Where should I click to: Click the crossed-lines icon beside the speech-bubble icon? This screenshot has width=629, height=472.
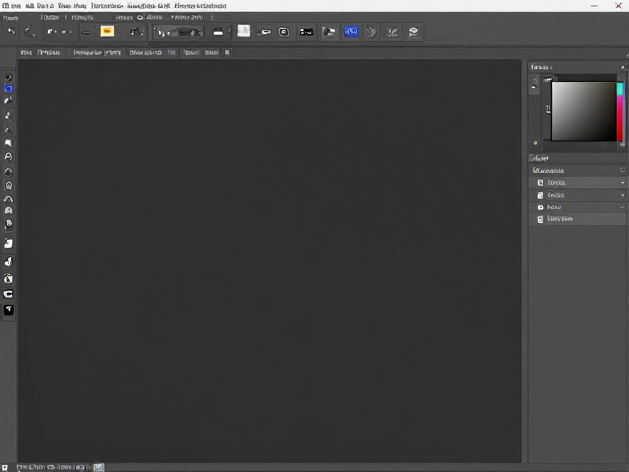[392, 32]
